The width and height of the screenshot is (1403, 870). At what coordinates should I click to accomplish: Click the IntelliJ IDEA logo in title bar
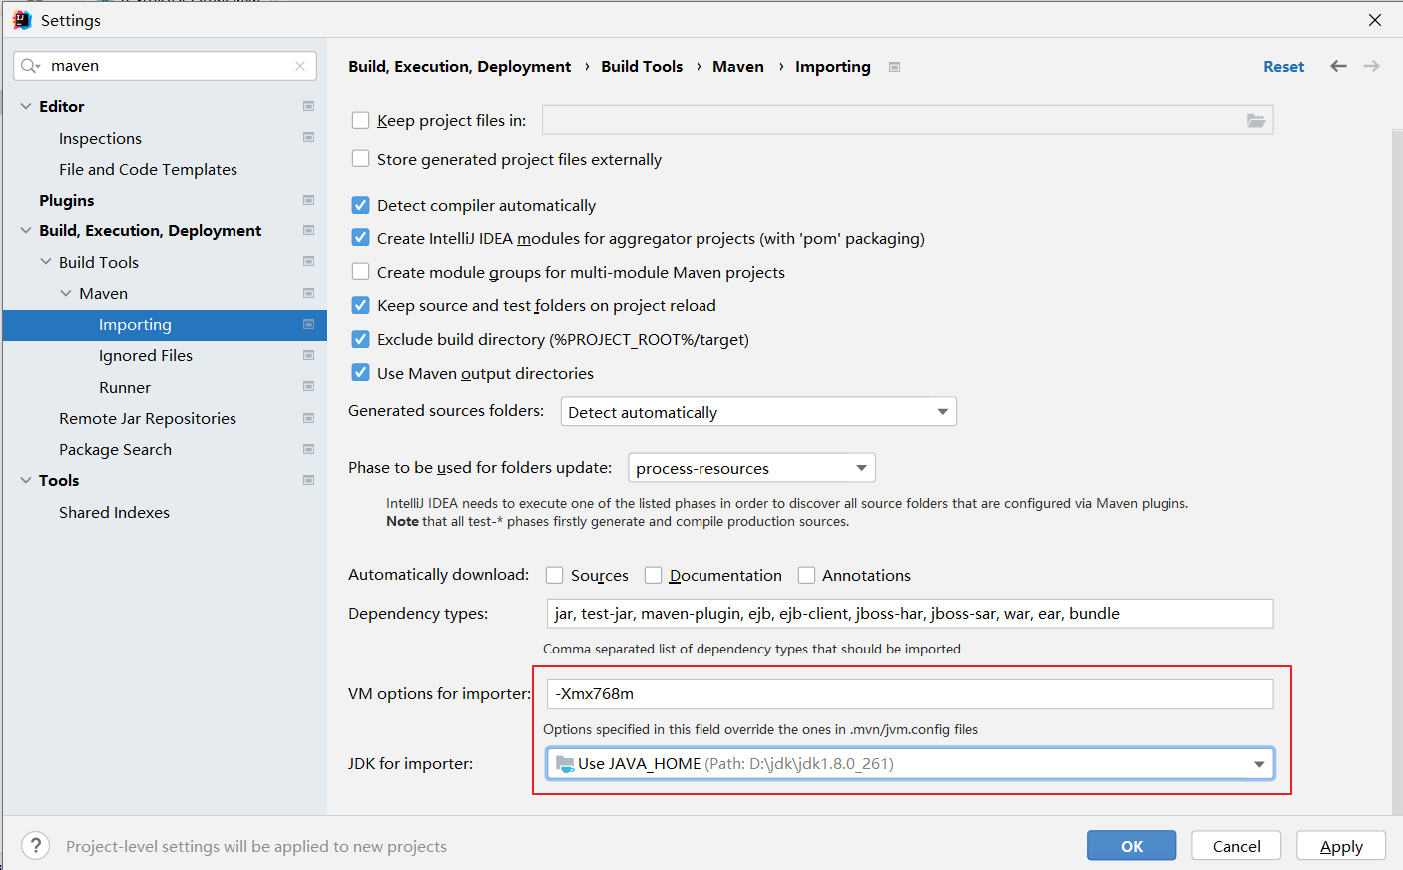pos(22,20)
